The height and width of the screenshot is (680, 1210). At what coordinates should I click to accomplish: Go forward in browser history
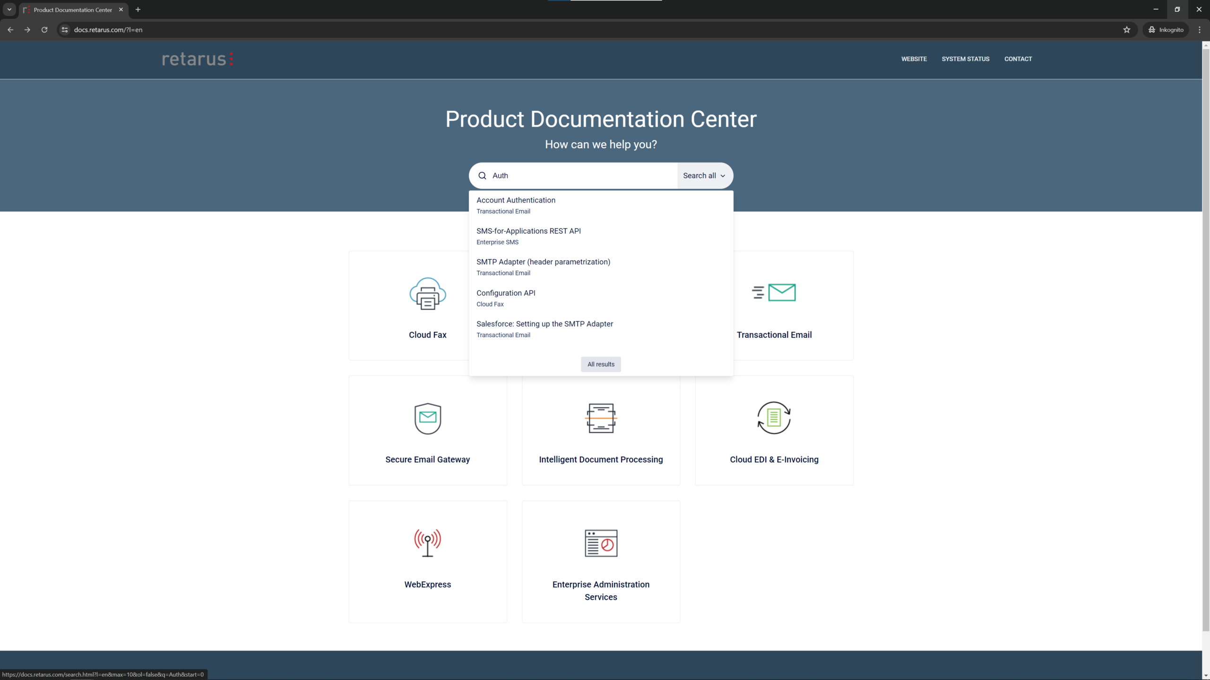click(27, 30)
